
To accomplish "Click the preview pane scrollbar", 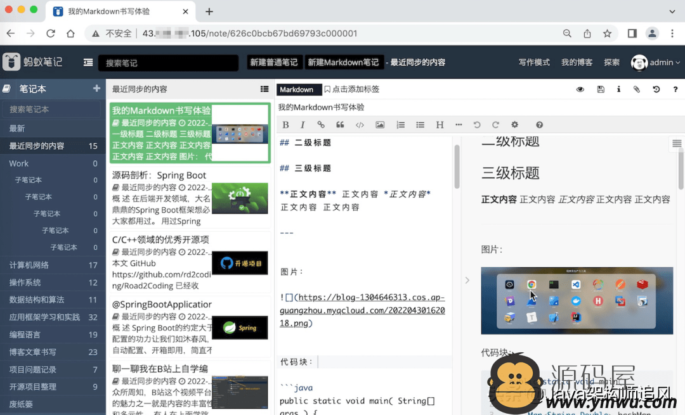I will tap(681, 168).
